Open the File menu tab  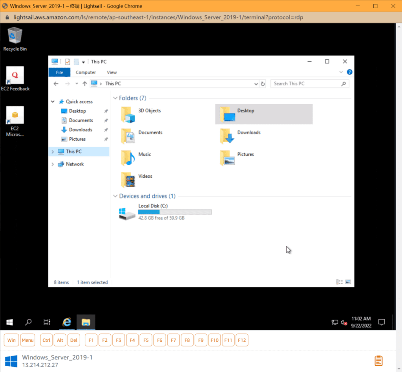click(59, 72)
